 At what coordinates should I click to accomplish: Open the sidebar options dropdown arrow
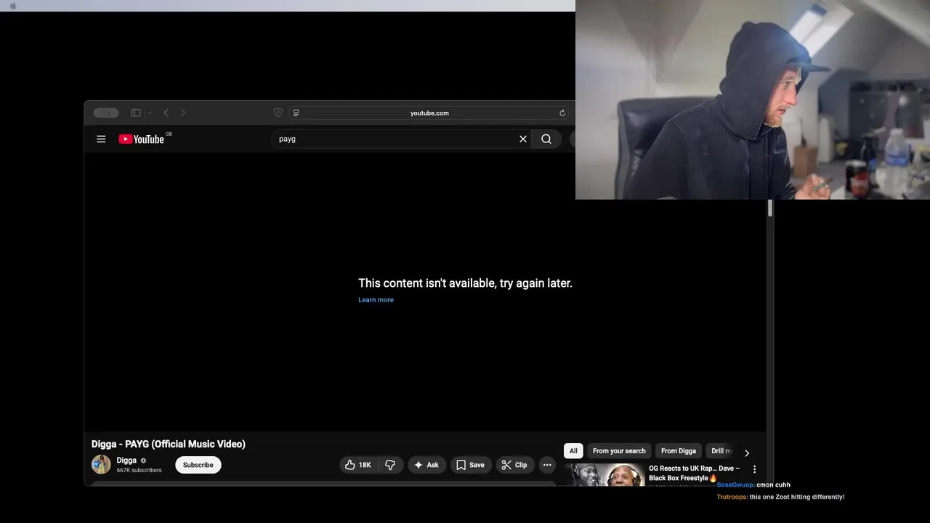point(150,113)
